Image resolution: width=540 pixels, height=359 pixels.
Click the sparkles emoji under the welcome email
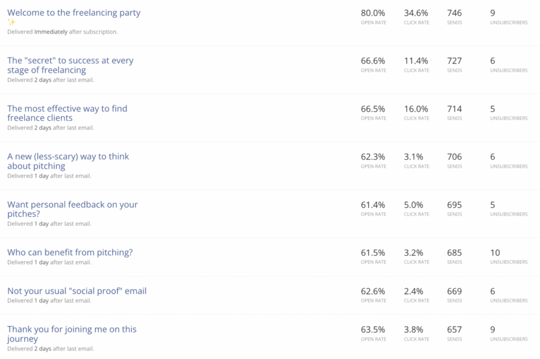(x=12, y=22)
